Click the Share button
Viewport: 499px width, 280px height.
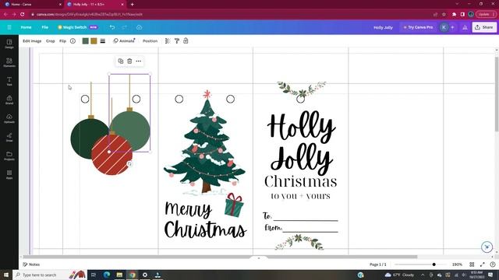click(x=484, y=27)
